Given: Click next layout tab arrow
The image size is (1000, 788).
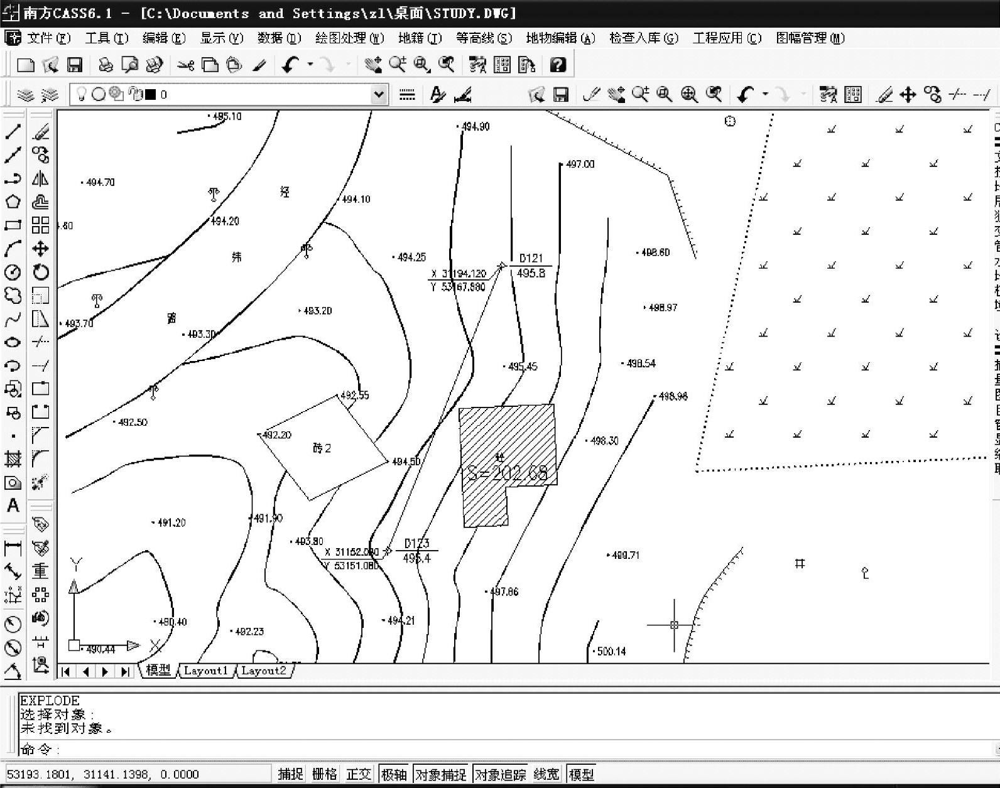Looking at the screenshot, I should [x=106, y=671].
